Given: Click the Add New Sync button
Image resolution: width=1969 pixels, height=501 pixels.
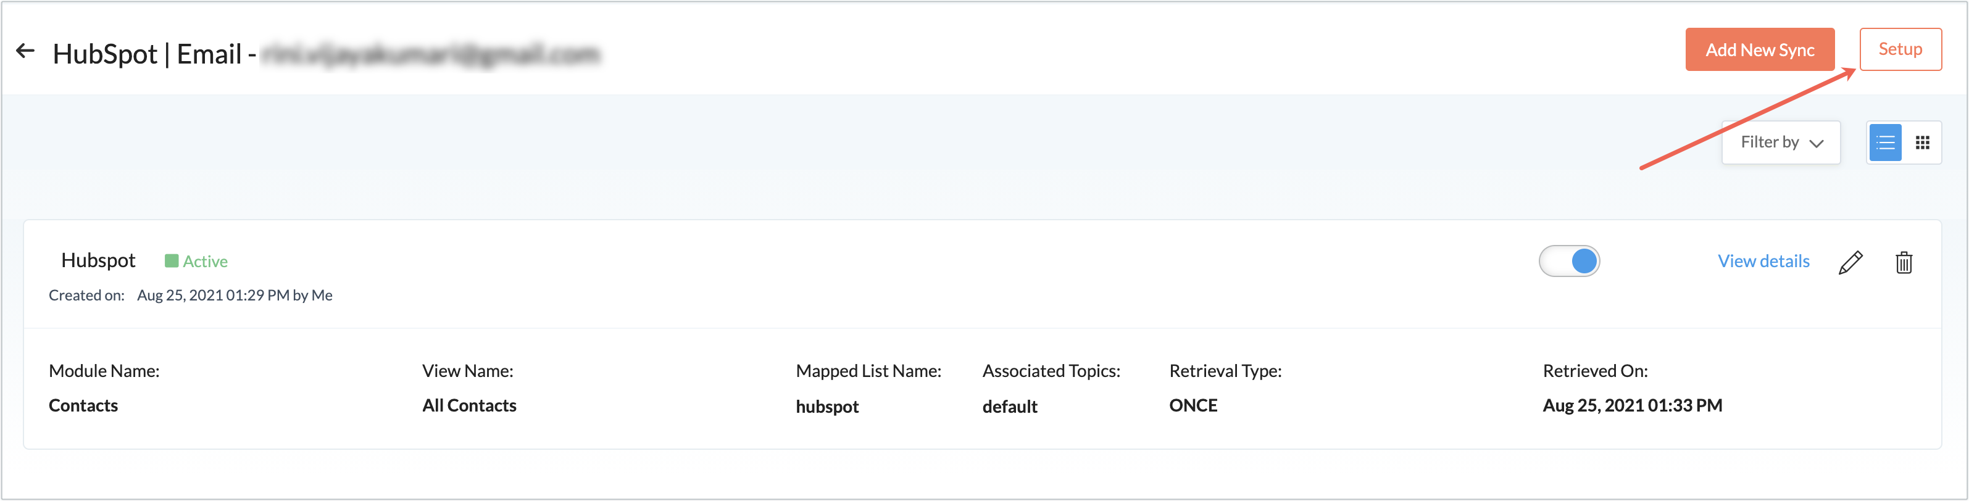Looking at the screenshot, I should pyautogui.click(x=1759, y=49).
